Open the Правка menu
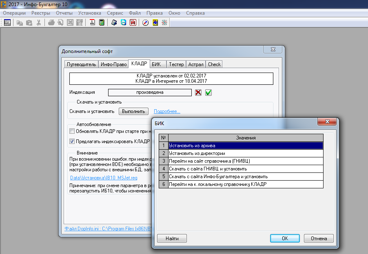Image resolution: width=368 pixels, height=254 pixels. (155, 13)
